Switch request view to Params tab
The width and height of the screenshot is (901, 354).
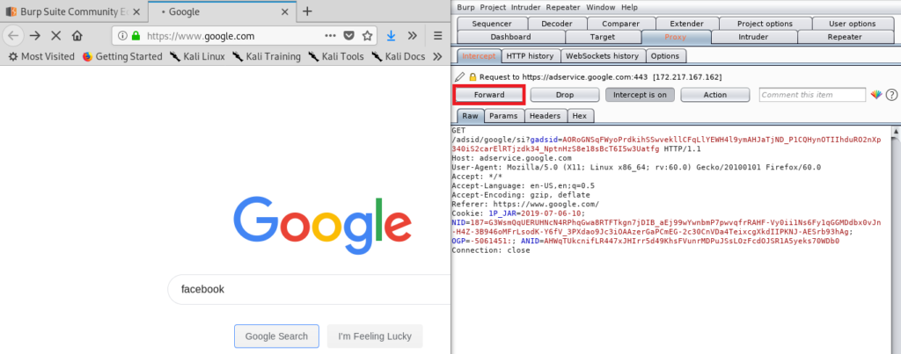(503, 116)
